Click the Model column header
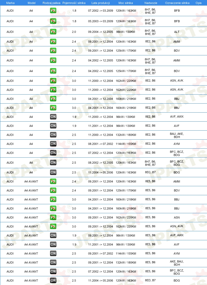The image size is (207, 285). 31,3
